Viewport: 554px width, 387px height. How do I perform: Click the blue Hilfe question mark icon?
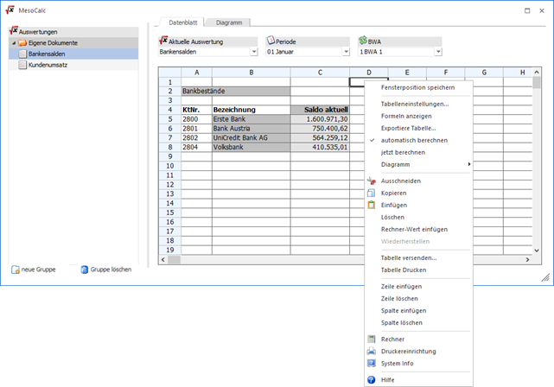372,379
